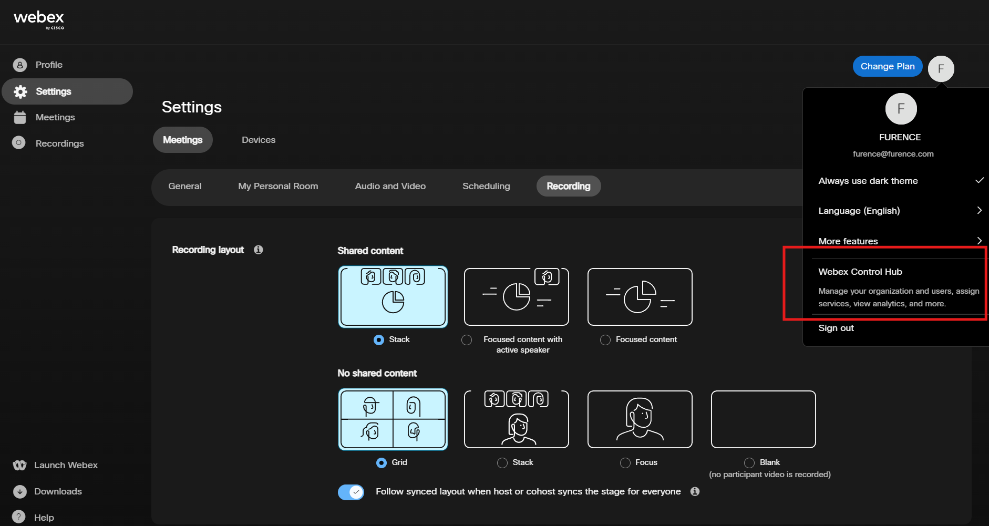The image size is (989, 526).
Task: Toggle Always use dark theme option
Action: coord(900,181)
